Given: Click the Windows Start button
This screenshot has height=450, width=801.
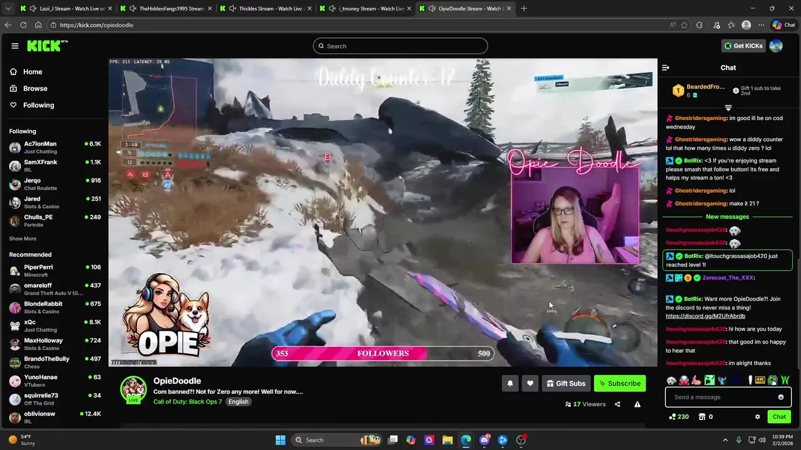Looking at the screenshot, I should (x=280, y=440).
